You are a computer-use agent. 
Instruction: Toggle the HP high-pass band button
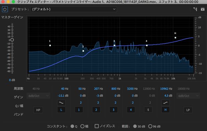click(38, 110)
